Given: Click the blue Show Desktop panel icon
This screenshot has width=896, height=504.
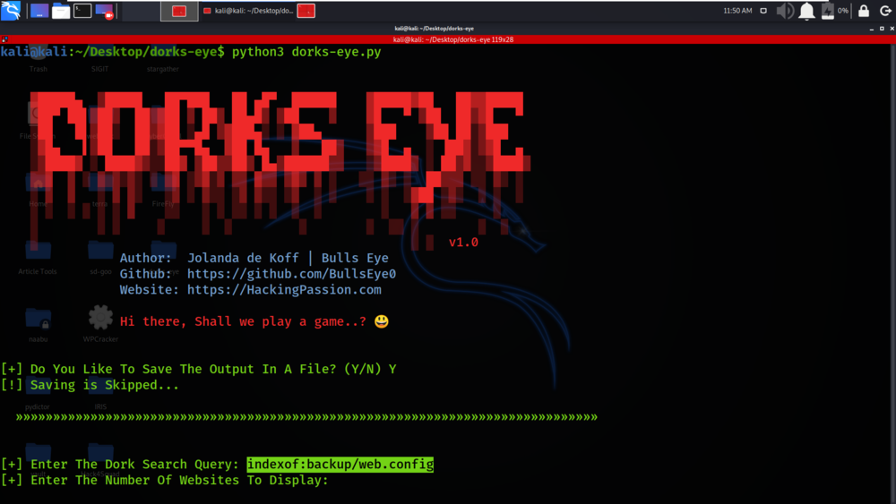Looking at the screenshot, I should click(x=39, y=11).
